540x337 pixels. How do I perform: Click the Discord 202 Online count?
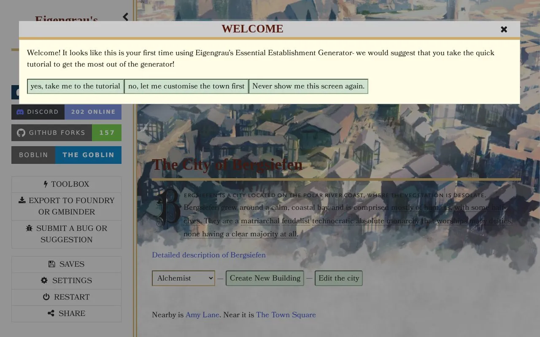click(x=93, y=112)
